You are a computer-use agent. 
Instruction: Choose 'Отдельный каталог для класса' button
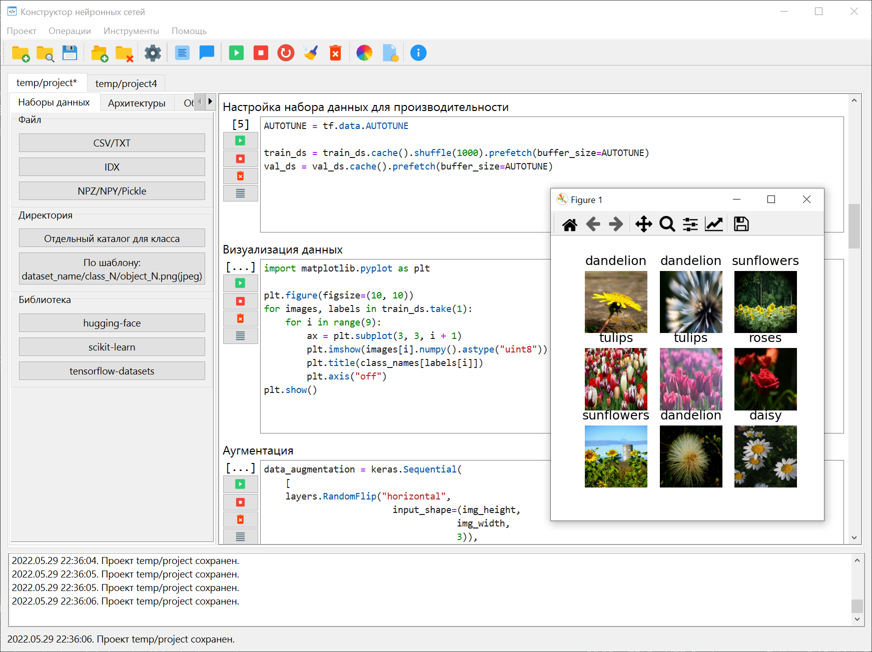112,238
